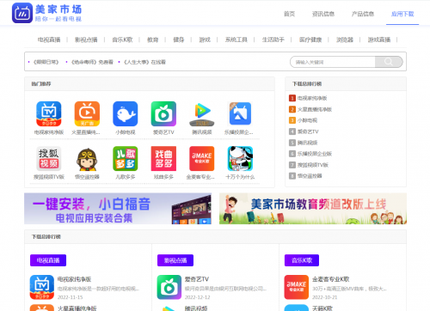Open the 电视家纯净版 title dated 2022-11-15
This screenshot has height=311, width=430.
74,279
